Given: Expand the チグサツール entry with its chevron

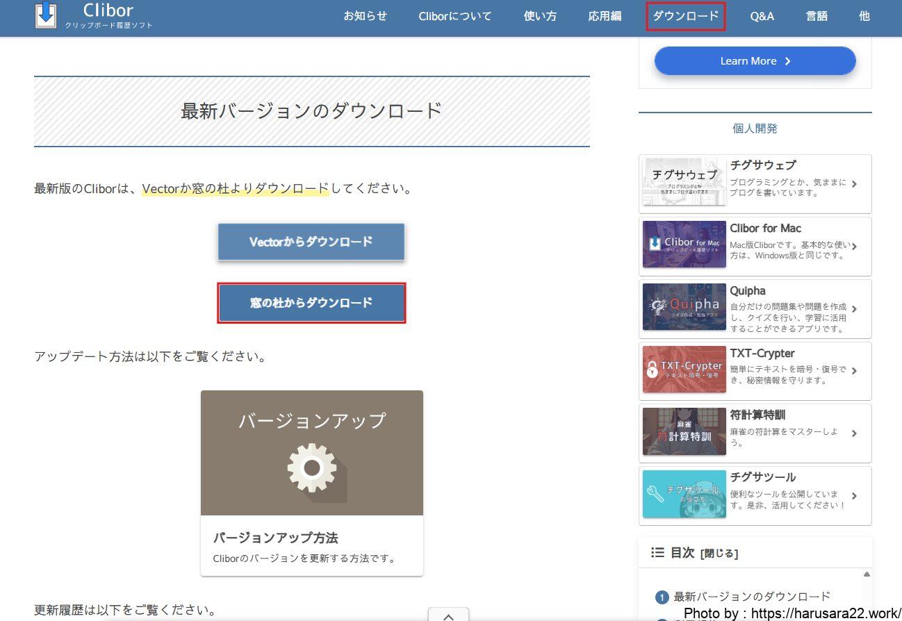Looking at the screenshot, I should coord(854,495).
